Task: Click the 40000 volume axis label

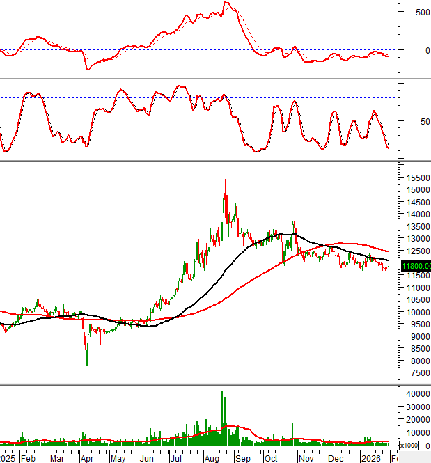Action: click(x=416, y=394)
